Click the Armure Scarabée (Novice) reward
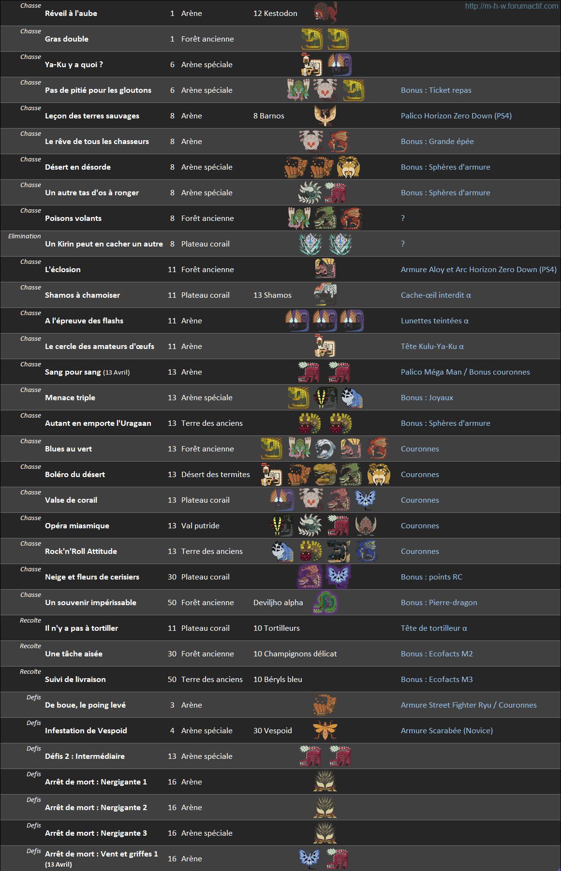This screenshot has width=561, height=871. [x=447, y=730]
